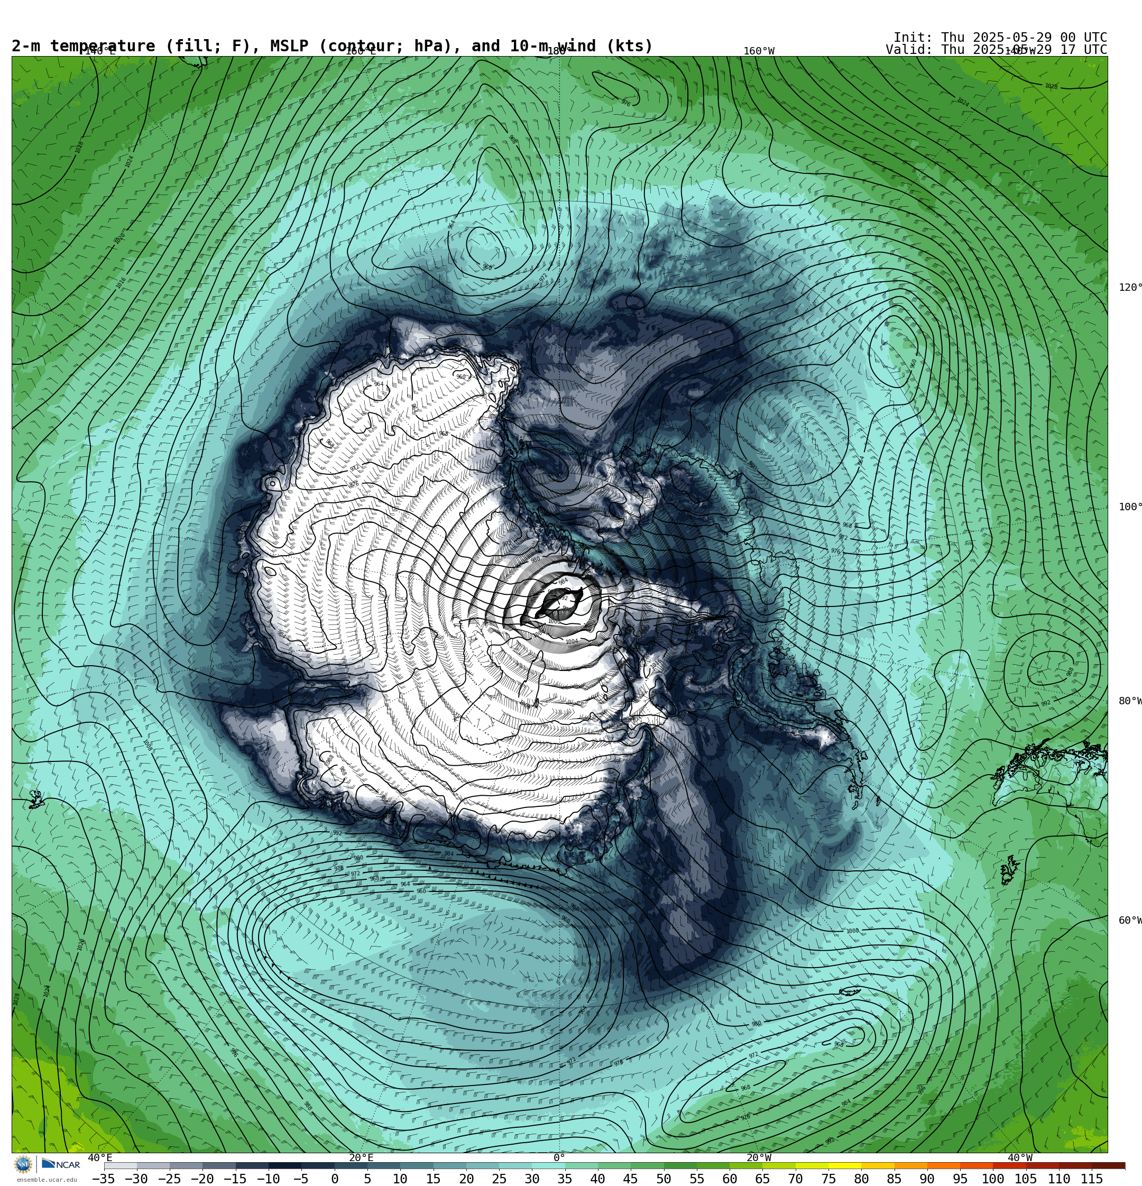Pick the lime 65 to 70 swatch
Viewport: 1142px width, 1186px height.
pyautogui.click(x=779, y=1165)
